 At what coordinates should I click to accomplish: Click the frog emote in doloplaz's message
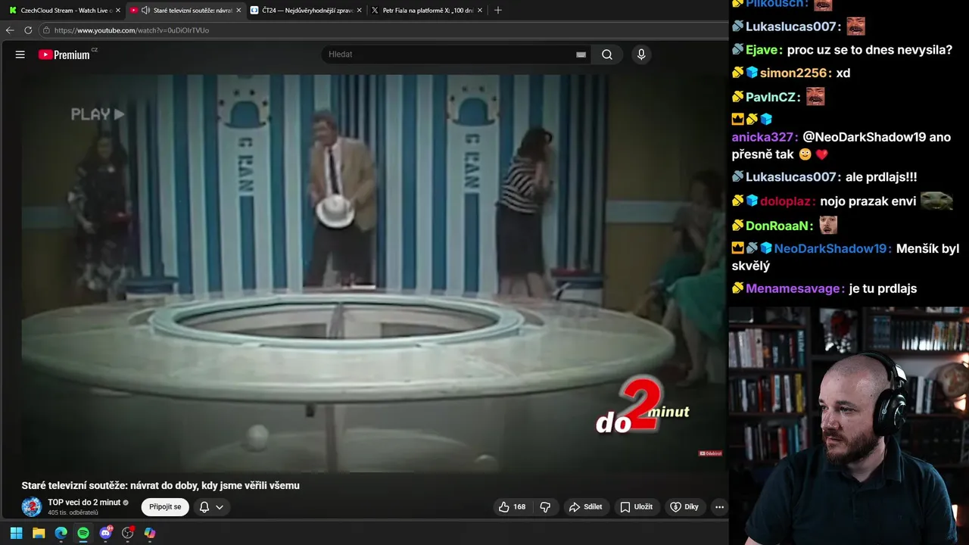[x=936, y=201]
